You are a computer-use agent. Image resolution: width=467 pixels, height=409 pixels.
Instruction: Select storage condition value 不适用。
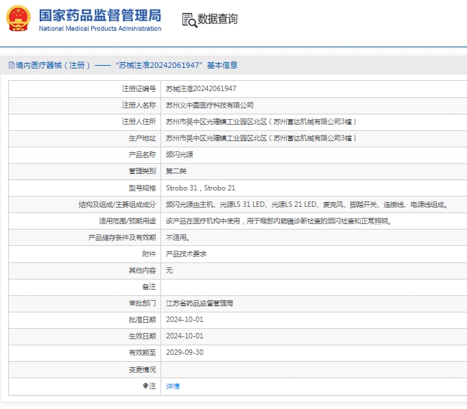pyautogui.click(x=178, y=237)
